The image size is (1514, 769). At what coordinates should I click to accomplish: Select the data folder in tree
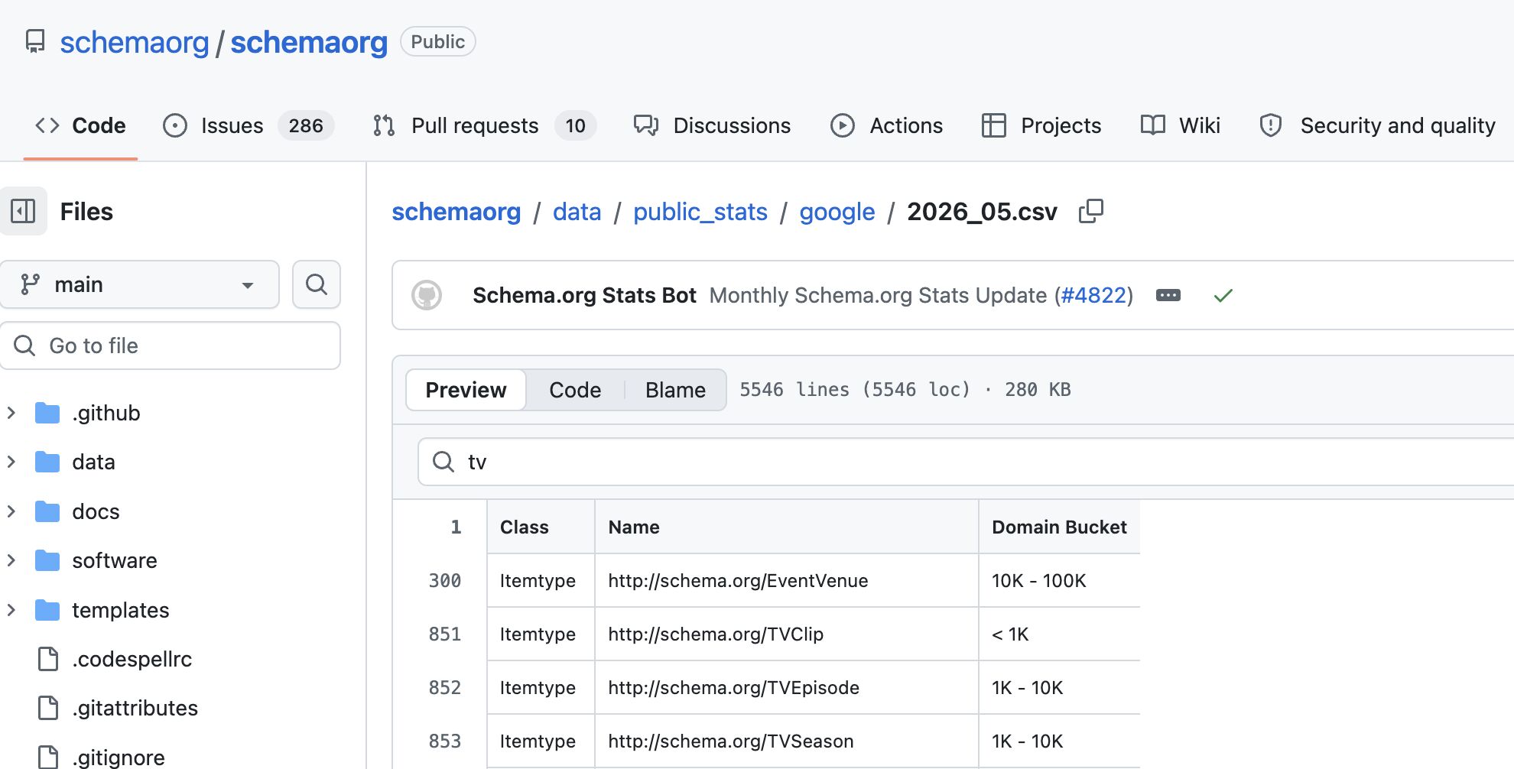click(x=93, y=462)
